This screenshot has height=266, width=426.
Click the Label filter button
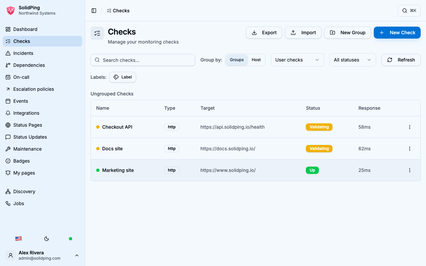pos(122,77)
